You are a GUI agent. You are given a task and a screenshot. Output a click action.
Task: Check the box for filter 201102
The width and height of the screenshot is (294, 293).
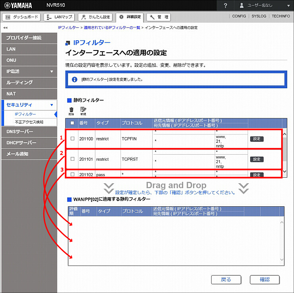click(73, 174)
